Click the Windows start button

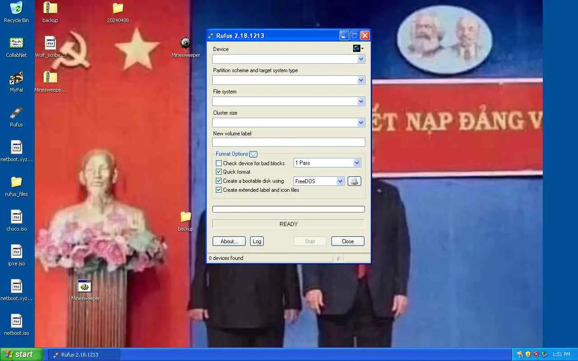pos(22,354)
